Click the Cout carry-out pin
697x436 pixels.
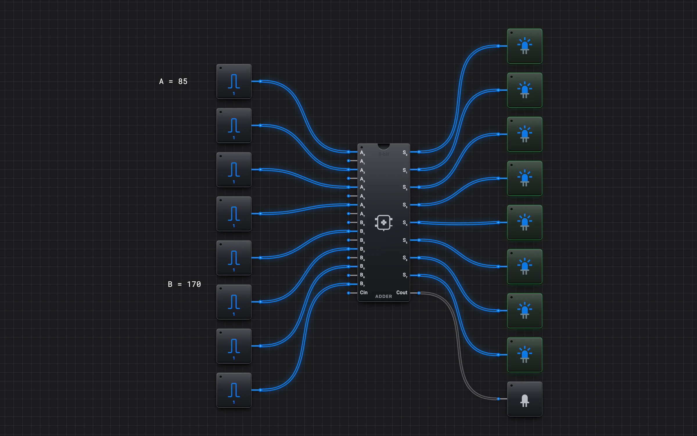(419, 293)
